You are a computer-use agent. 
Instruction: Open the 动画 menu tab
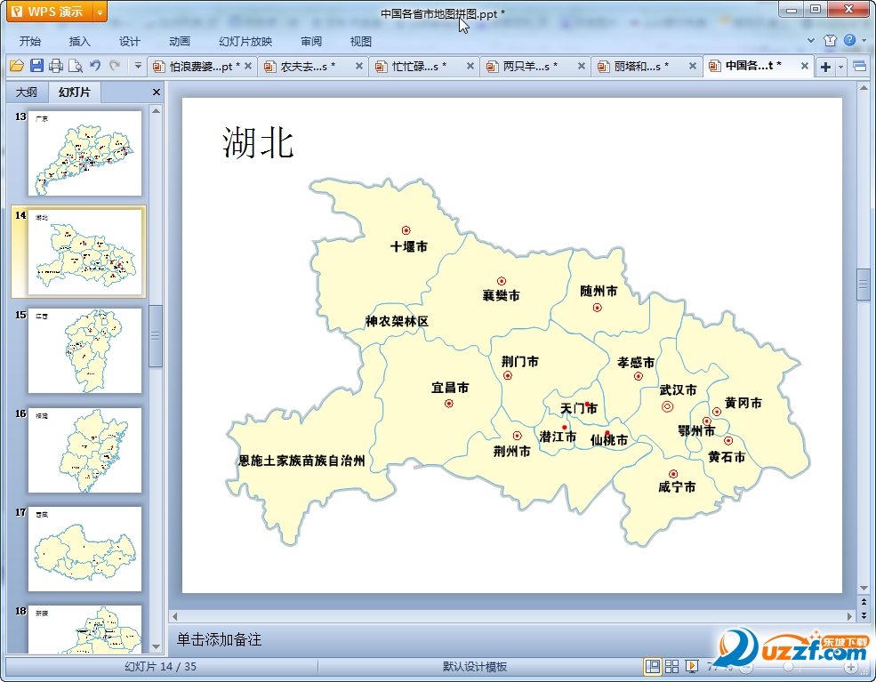click(180, 41)
